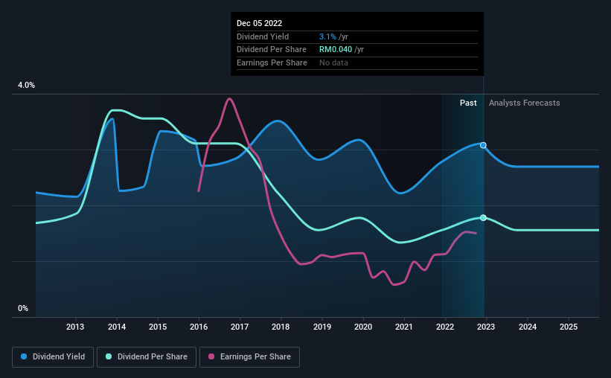Click the 2016 x-axis label
Screen dimensions: 611x378
(199, 327)
